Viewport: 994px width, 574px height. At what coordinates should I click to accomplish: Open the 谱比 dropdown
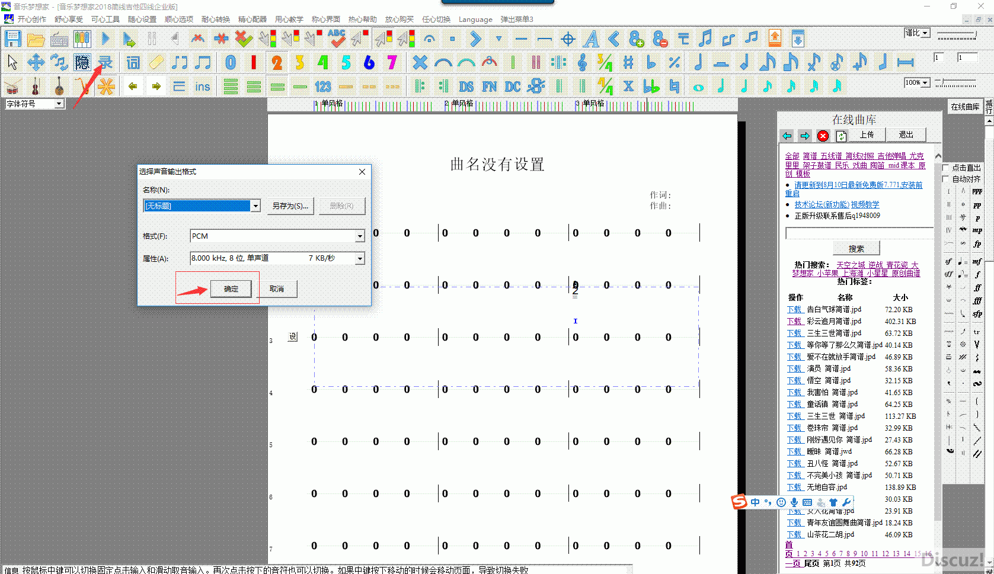[x=926, y=33]
